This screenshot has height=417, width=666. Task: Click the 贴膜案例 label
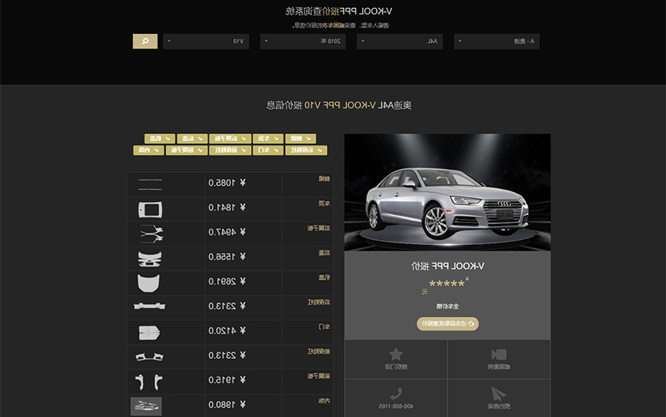tap(499, 367)
